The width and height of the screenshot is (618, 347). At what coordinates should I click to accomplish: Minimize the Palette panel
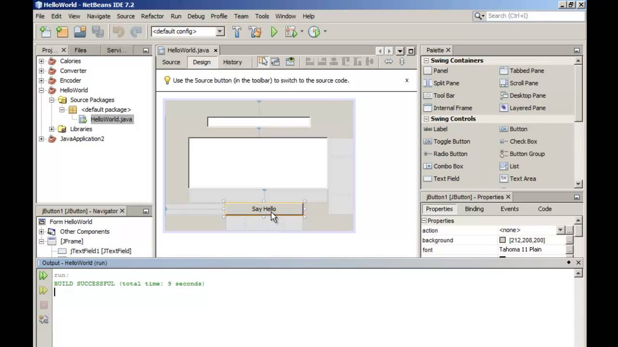click(576, 50)
